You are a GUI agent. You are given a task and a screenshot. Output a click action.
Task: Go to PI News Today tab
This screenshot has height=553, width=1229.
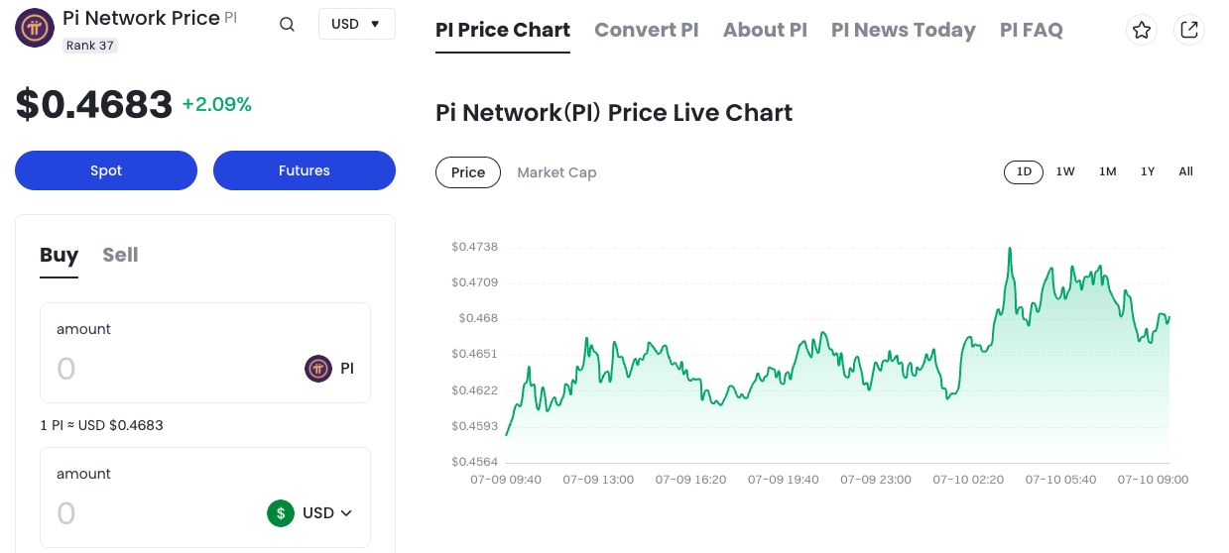click(903, 30)
